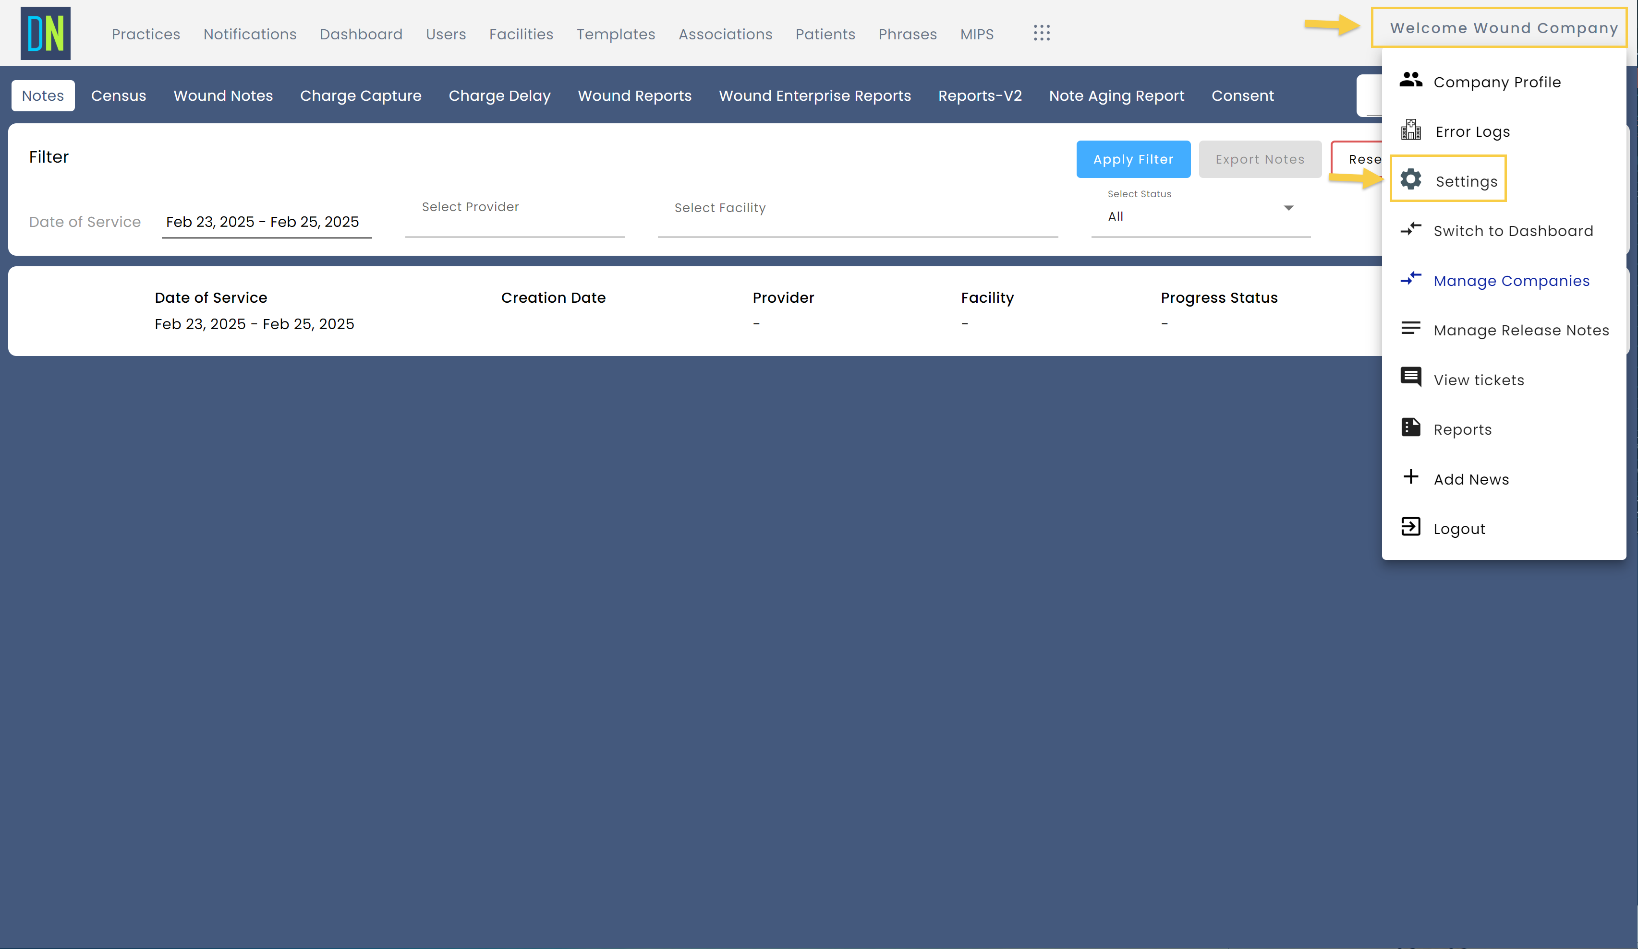
Task: Click the Apply Filter button
Action: pyautogui.click(x=1133, y=159)
